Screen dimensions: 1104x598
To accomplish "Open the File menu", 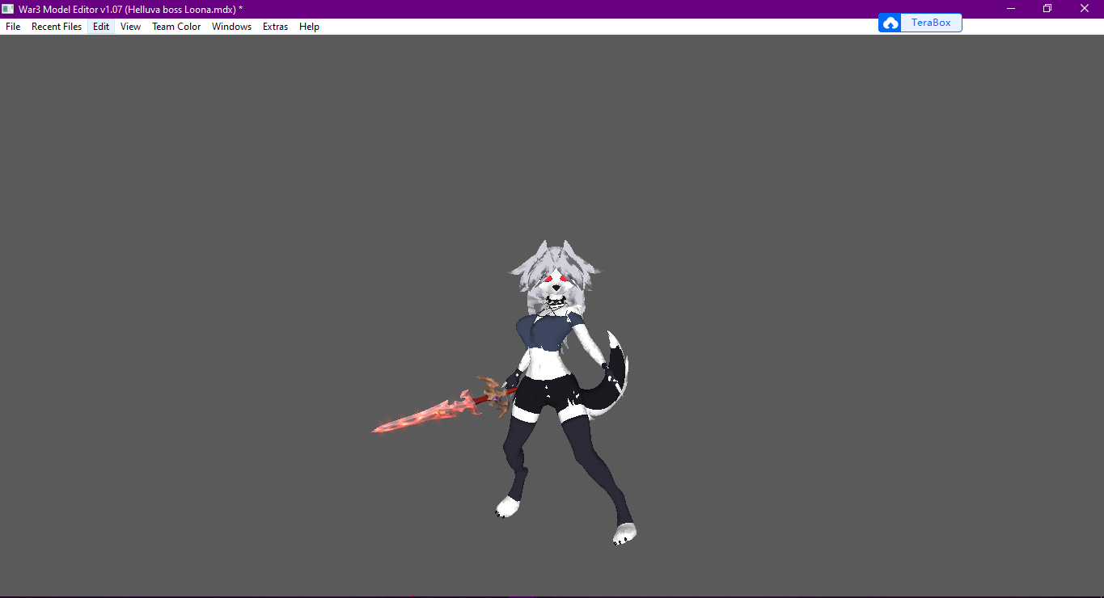I will pyautogui.click(x=13, y=27).
